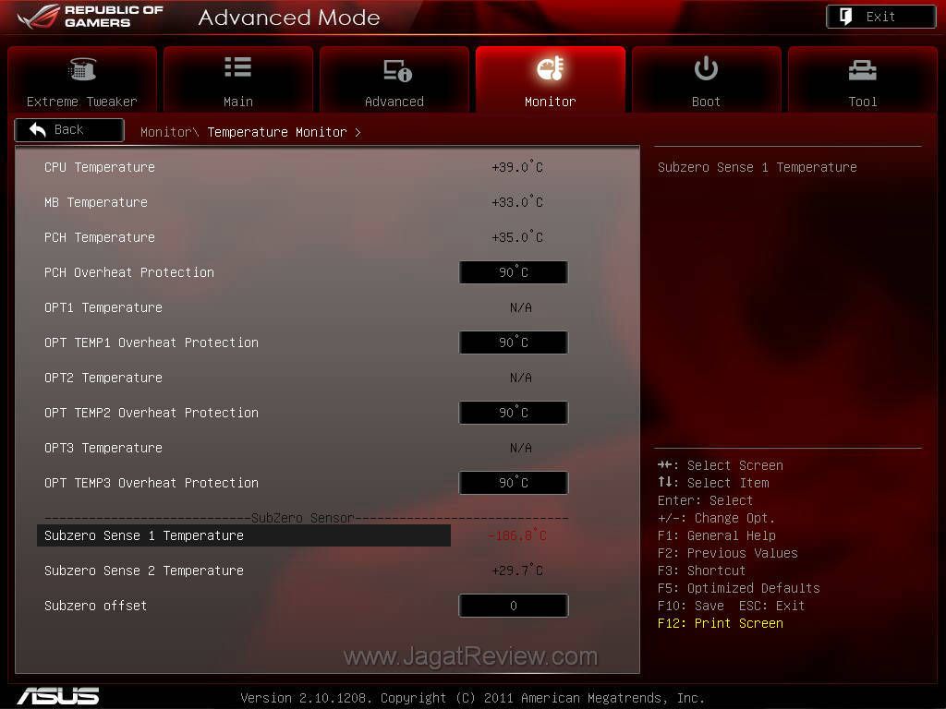
Task: Open OPT TEMP3 Overheat Protection value box
Action: (x=514, y=483)
